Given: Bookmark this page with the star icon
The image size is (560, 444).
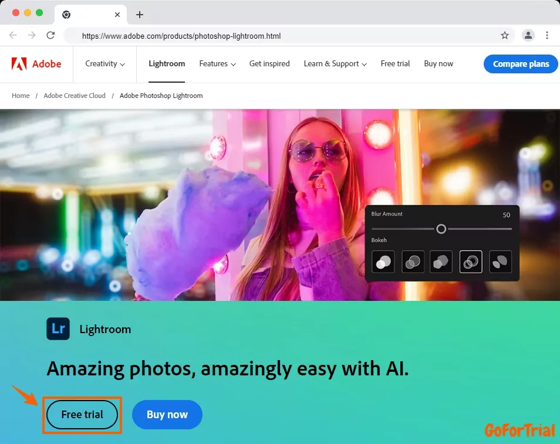Looking at the screenshot, I should coord(504,35).
